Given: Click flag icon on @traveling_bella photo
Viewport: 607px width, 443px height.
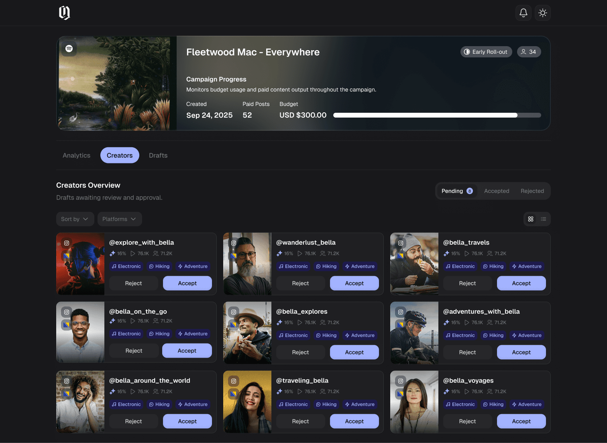Looking at the screenshot, I should coord(234,394).
